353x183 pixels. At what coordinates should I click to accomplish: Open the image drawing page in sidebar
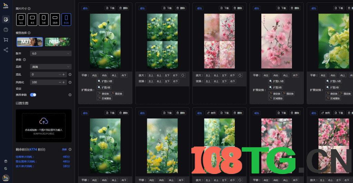tap(6, 19)
